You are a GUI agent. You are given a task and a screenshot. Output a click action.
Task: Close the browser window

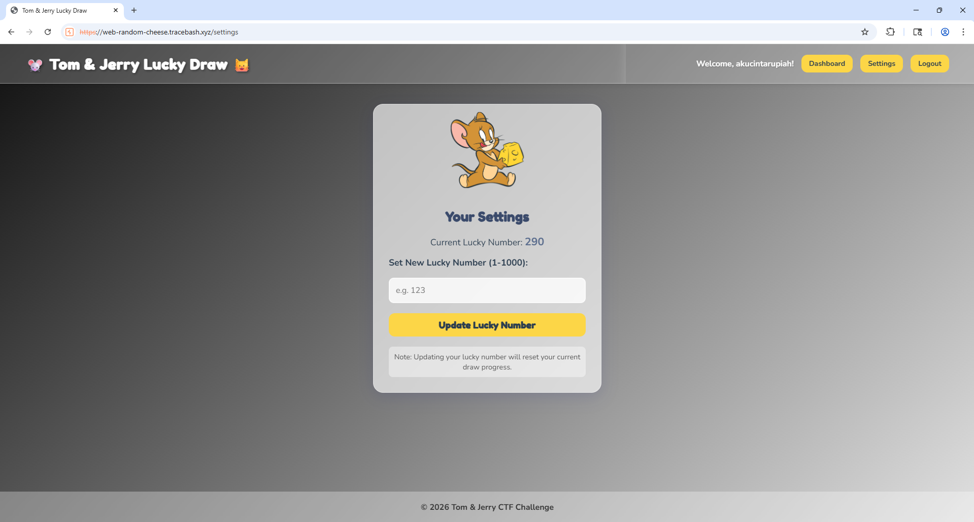tap(963, 10)
